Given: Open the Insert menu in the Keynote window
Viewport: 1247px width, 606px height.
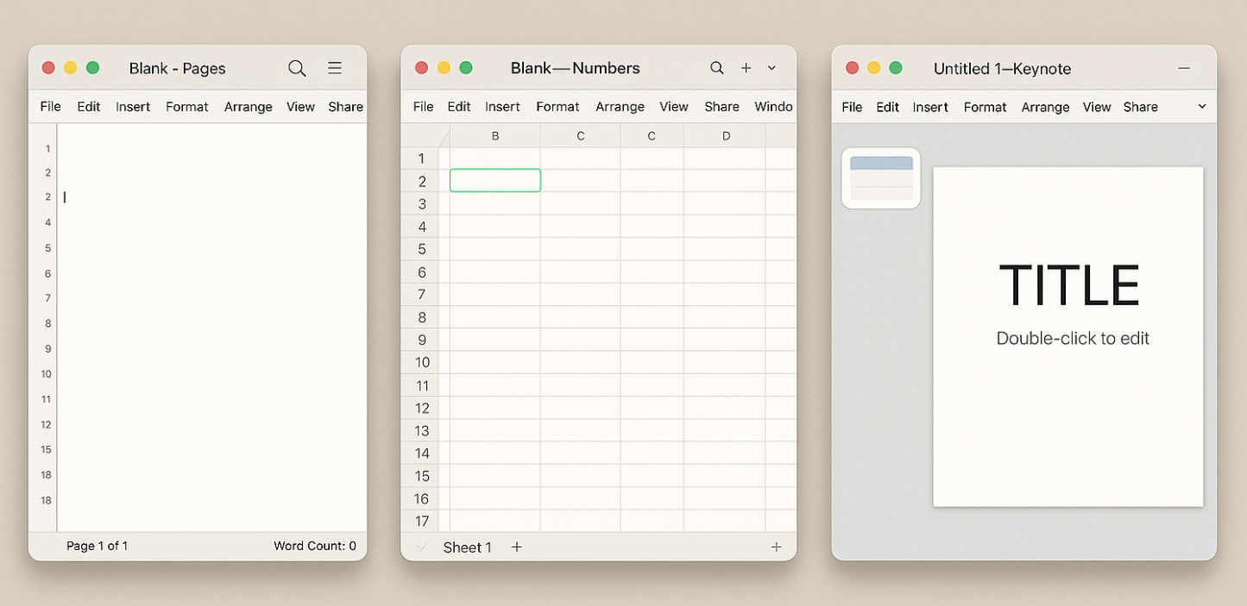Looking at the screenshot, I should [x=930, y=107].
